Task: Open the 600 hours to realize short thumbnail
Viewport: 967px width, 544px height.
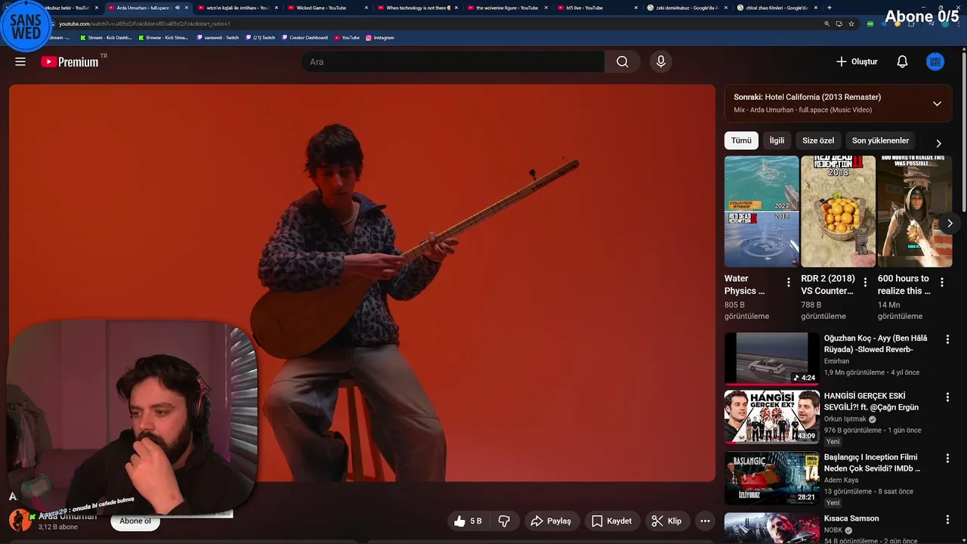Action: [914, 212]
